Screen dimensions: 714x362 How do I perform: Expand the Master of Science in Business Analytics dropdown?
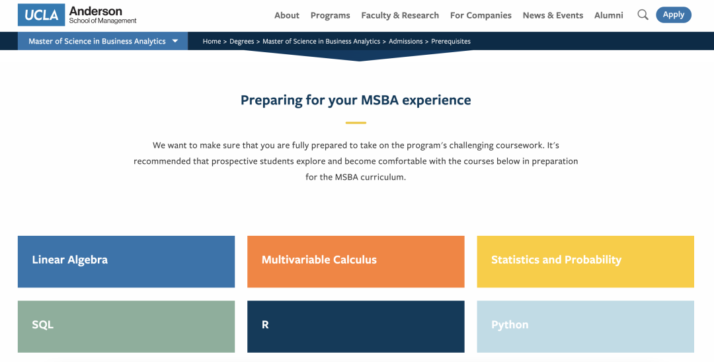103,41
